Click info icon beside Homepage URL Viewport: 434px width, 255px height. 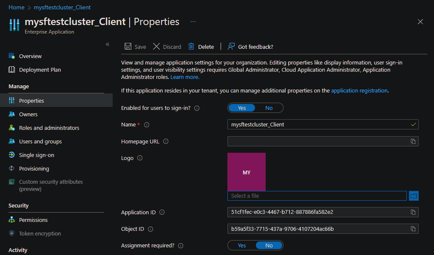[x=166, y=141]
